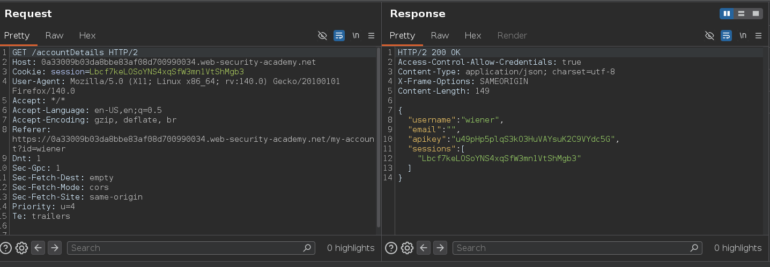Open Request panel options hamburger menu
The width and height of the screenshot is (770, 267).
[371, 35]
